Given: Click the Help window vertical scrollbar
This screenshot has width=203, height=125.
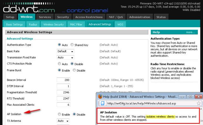Looking at the screenshot, I should coord(201,116).
